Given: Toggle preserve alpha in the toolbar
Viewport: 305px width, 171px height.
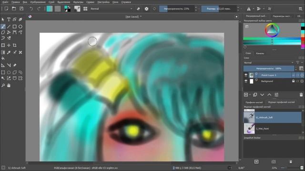Looking at the screenshot, I should [146, 9].
